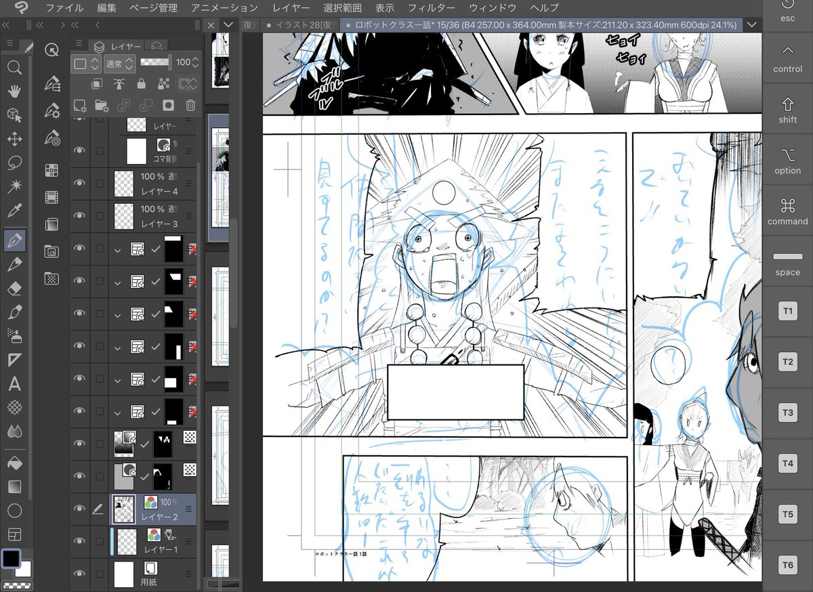813x592 pixels.
Task: Hide レイヤー 1 using its eye icon
Action: (80, 541)
